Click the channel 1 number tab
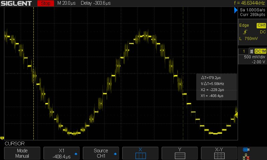This screenshot has height=160, width=267. click(244, 51)
